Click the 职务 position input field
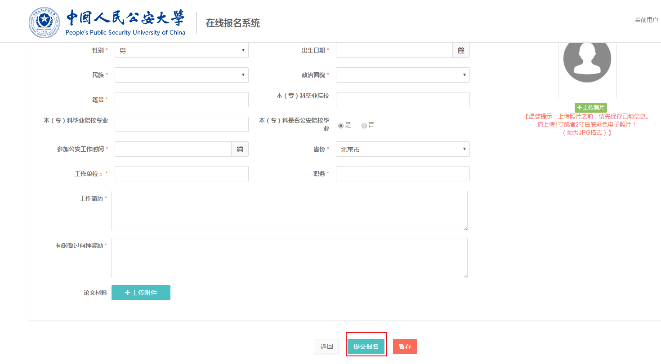Image resolution: width=661 pixels, height=364 pixels. point(402,174)
